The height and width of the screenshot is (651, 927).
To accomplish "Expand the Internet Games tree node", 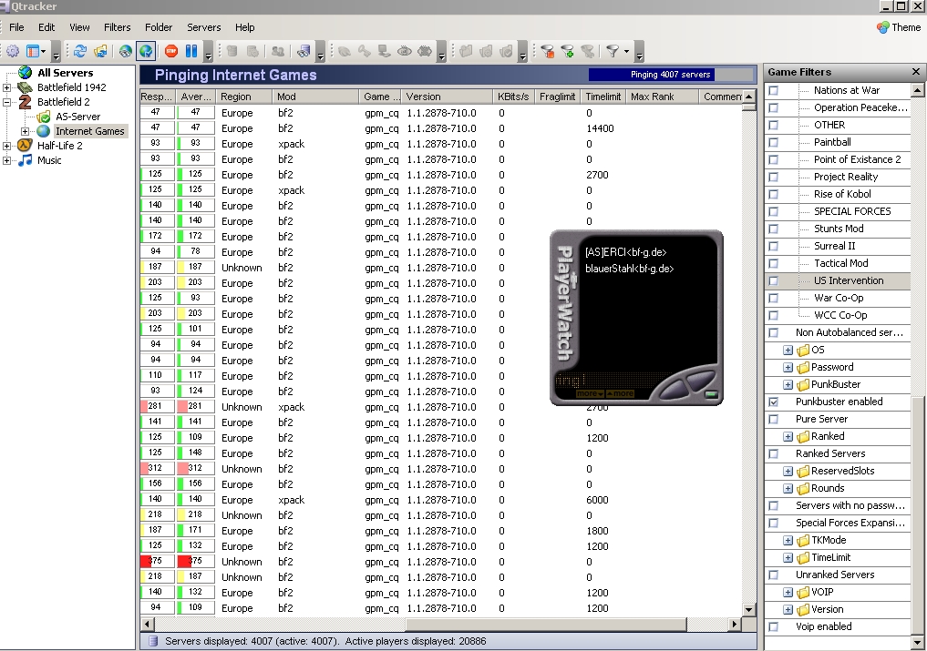I will (x=25, y=131).
